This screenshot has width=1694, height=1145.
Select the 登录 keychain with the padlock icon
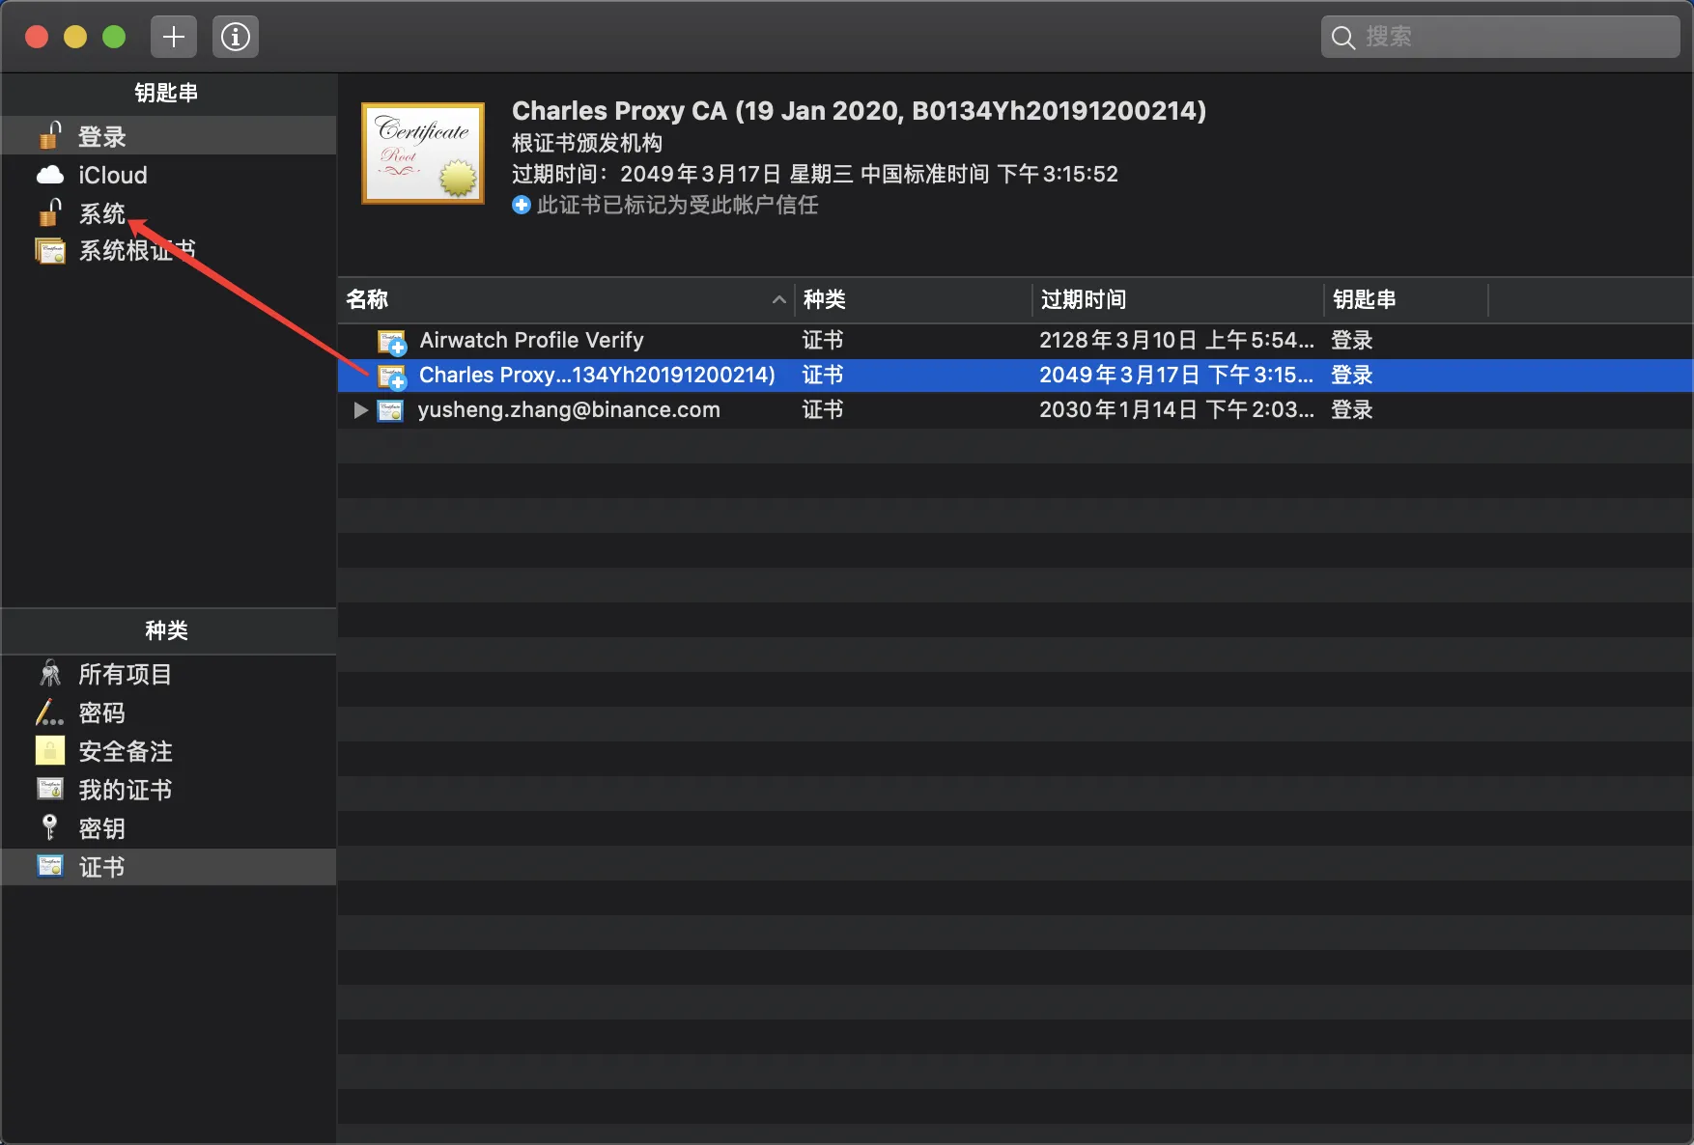tap(169, 136)
